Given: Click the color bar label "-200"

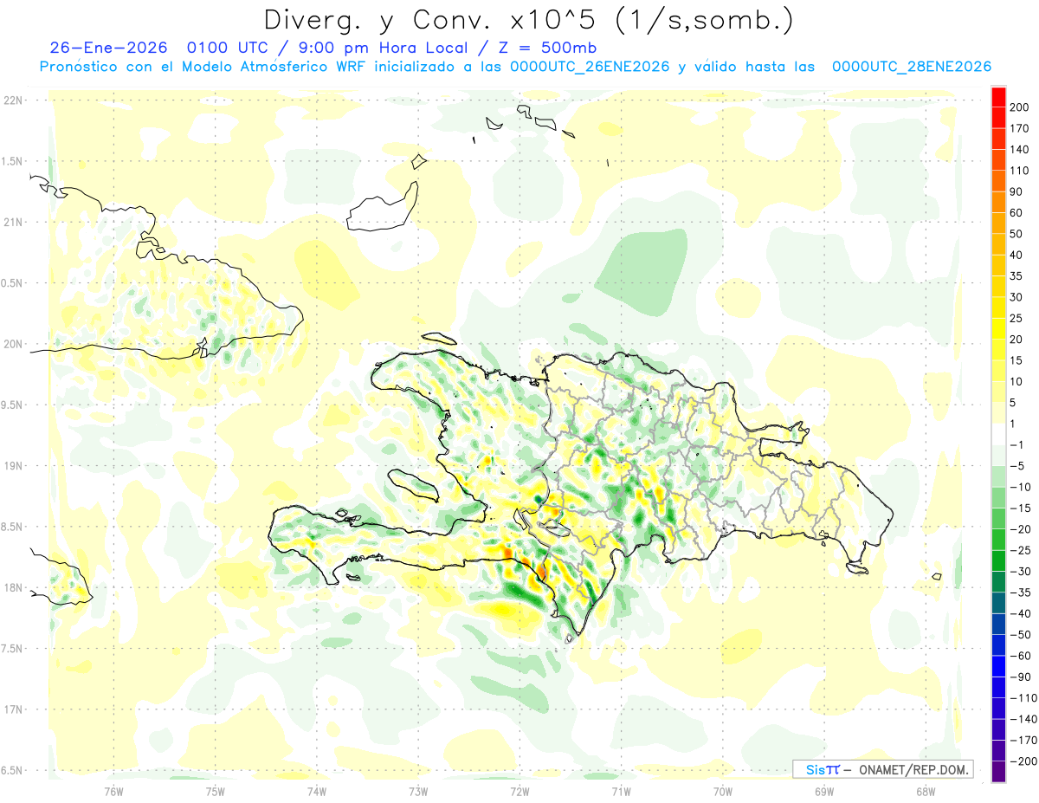Looking at the screenshot, I should [x=1023, y=762].
